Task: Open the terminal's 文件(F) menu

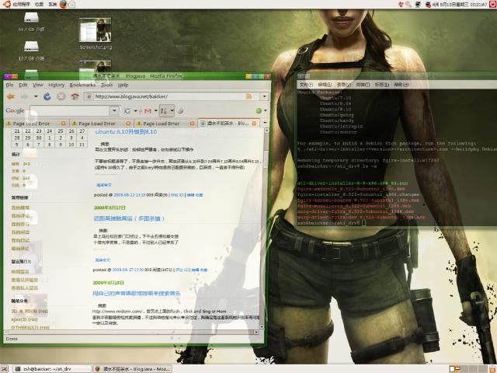Action: click(306, 85)
